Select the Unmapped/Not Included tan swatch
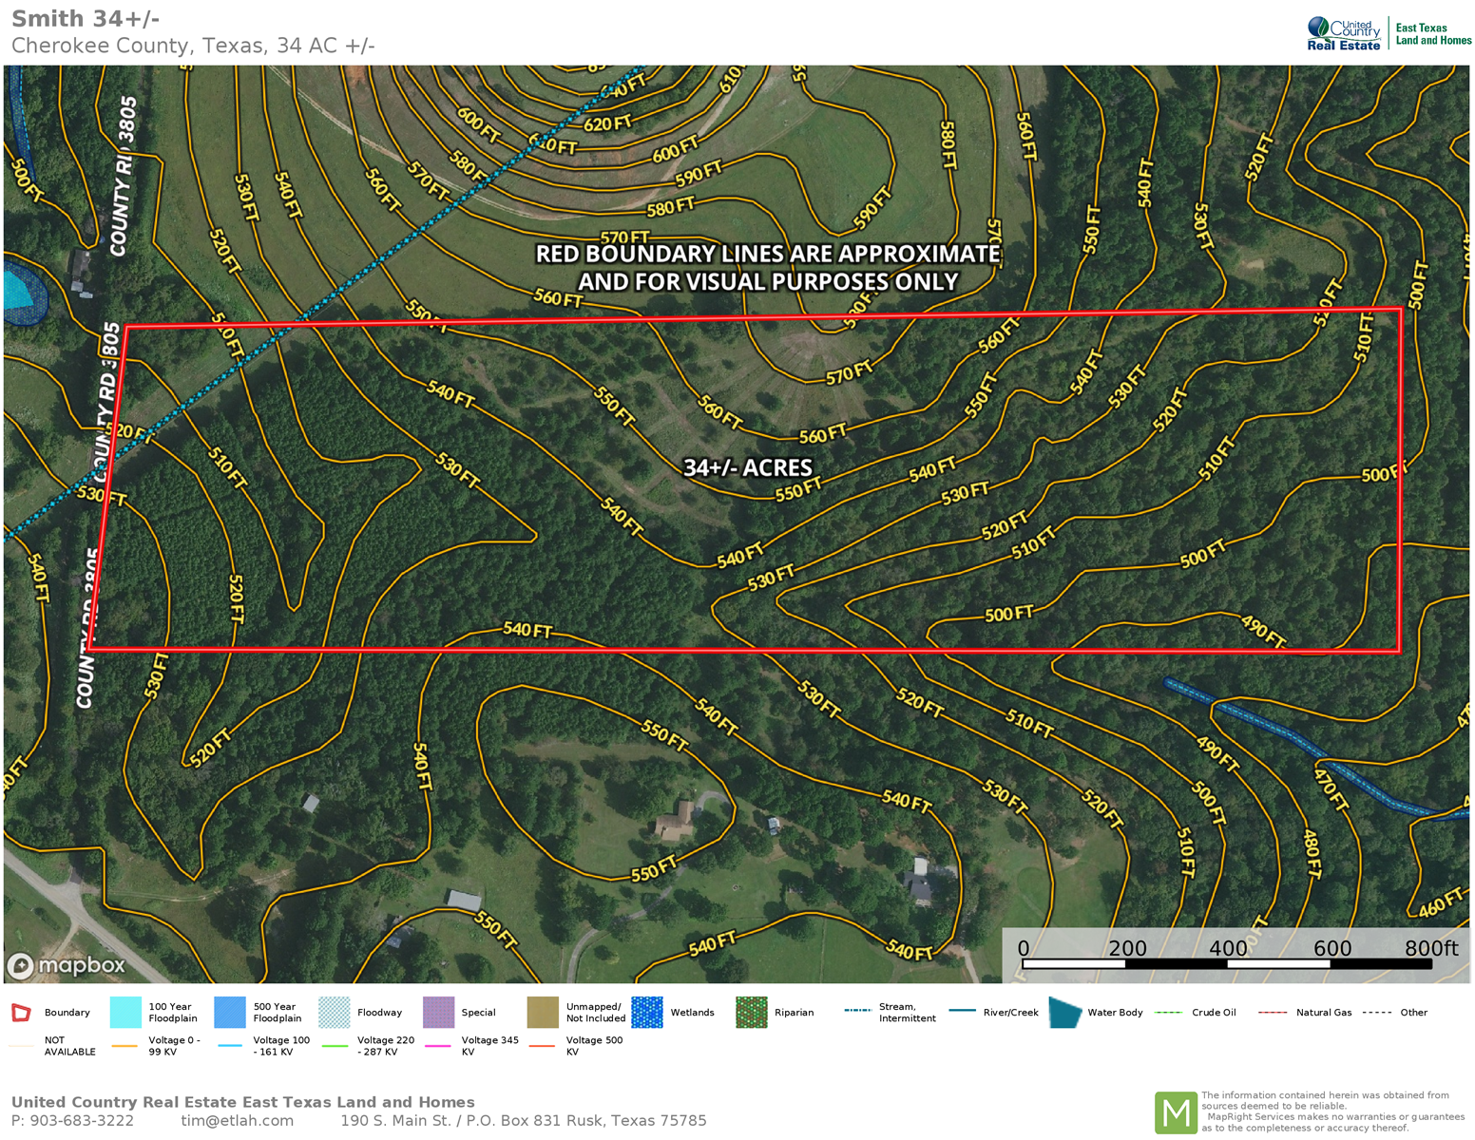The width and height of the screenshot is (1475, 1140). (x=543, y=1013)
